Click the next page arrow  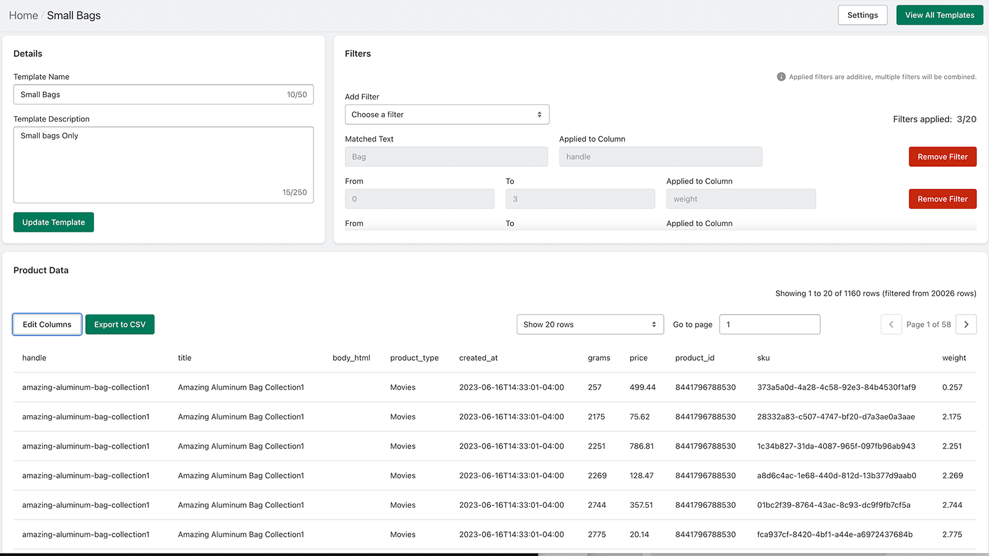(x=966, y=324)
